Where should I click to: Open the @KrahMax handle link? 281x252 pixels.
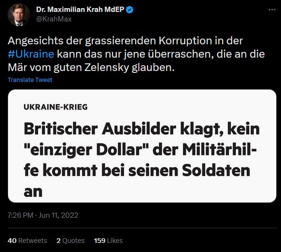(x=54, y=19)
